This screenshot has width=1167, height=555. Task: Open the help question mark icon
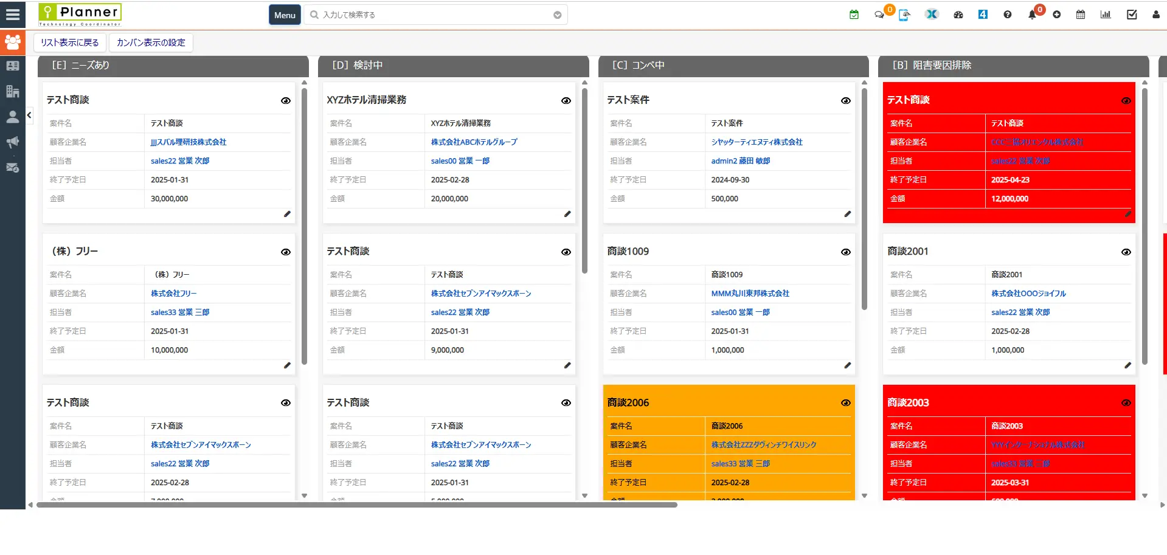[x=1008, y=15]
